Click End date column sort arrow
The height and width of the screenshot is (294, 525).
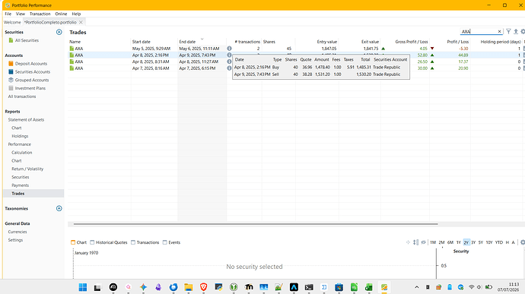(202, 39)
